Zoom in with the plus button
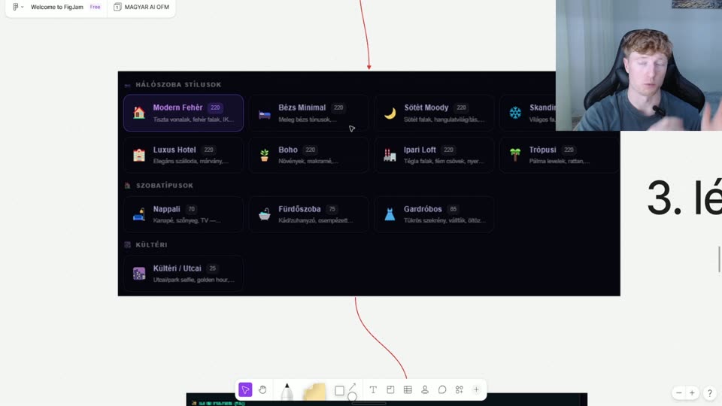 click(x=692, y=392)
